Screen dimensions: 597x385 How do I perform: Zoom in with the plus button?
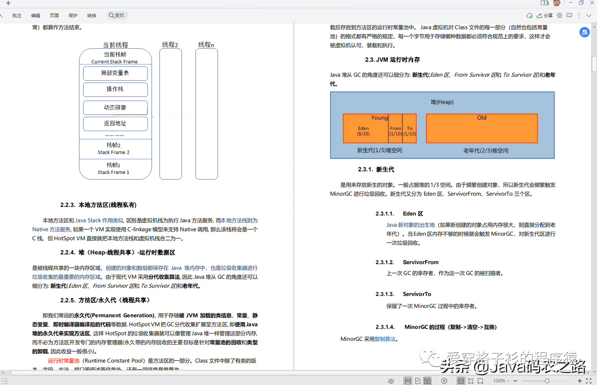click(580, 381)
